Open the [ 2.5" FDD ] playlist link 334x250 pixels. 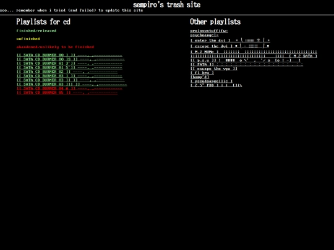coord(216,85)
